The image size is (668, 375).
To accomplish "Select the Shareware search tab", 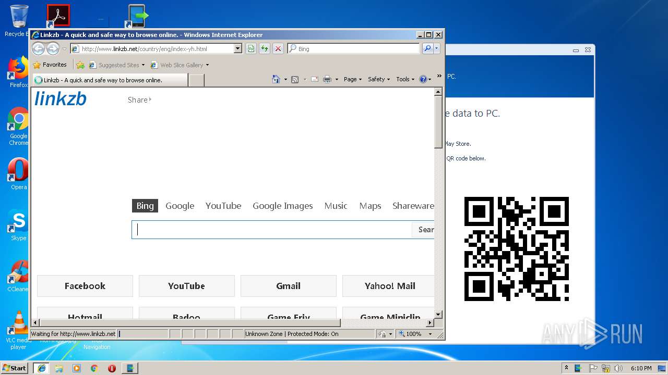I will [x=413, y=206].
